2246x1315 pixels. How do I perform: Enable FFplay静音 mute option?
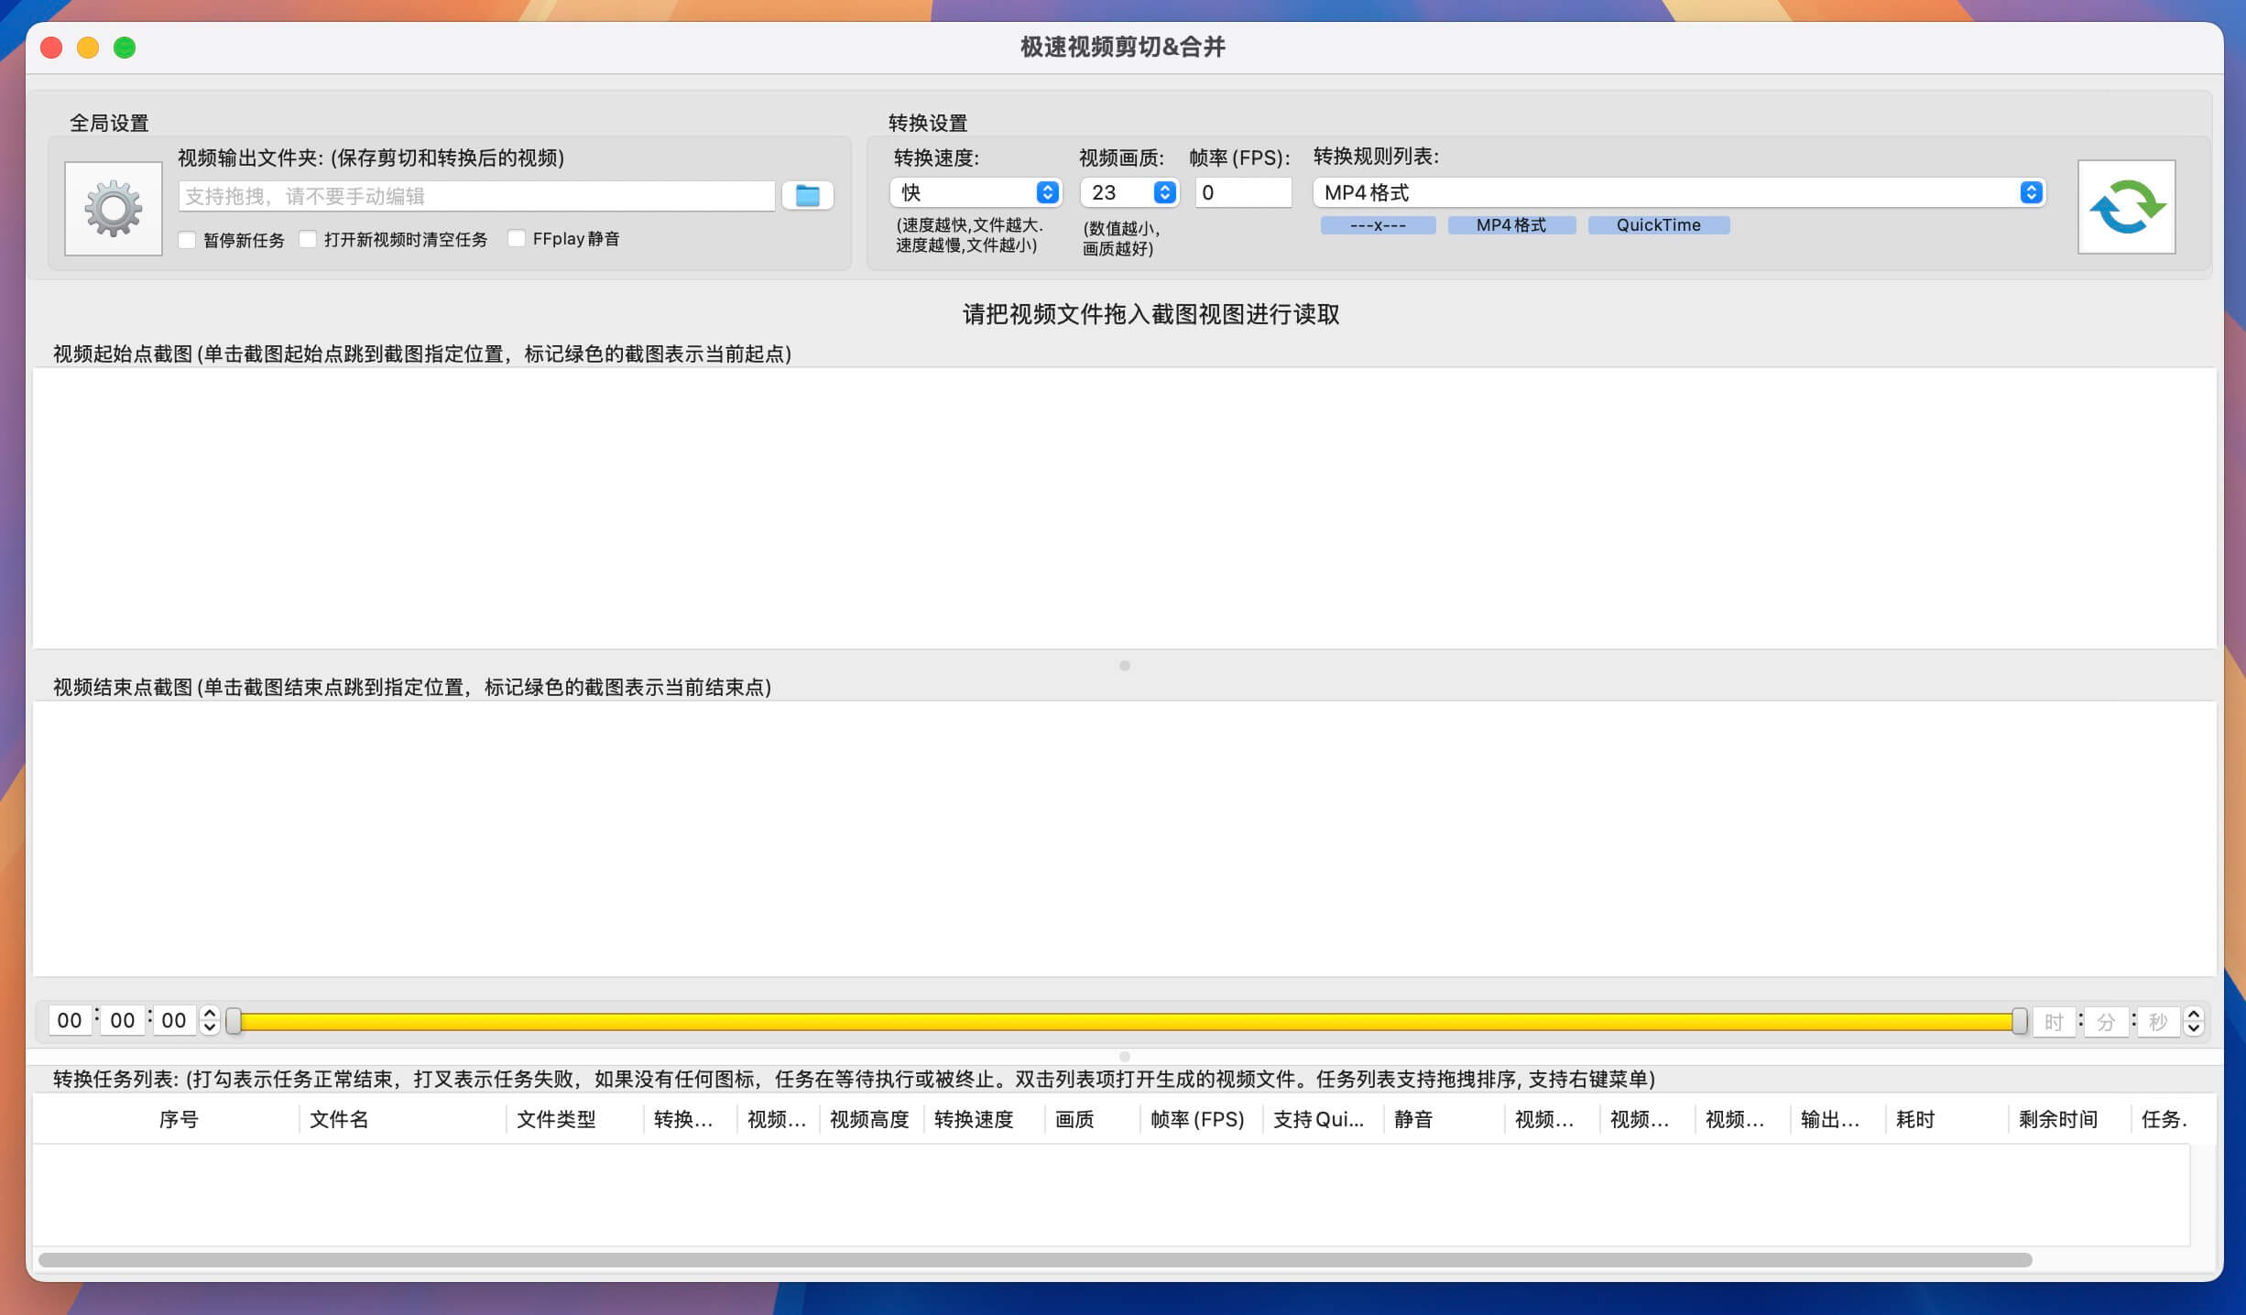(x=518, y=238)
